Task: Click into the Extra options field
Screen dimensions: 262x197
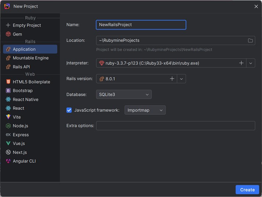Action: click(175, 126)
